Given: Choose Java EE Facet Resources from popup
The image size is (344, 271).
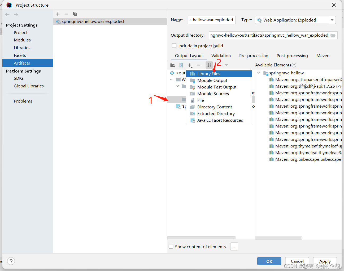Looking at the screenshot, I should click(219, 120).
